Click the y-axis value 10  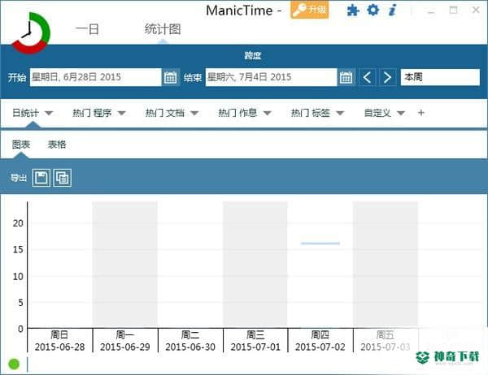[x=18, y=276]
